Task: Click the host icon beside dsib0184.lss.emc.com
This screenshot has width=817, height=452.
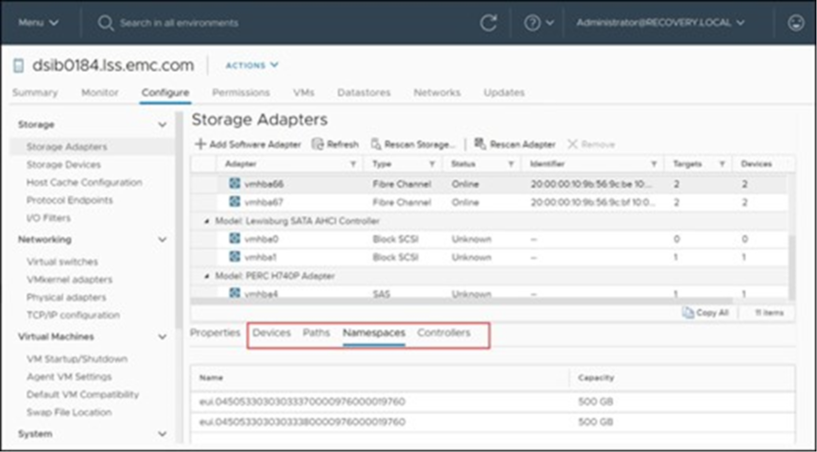Action: pyautogui.click(x=19, y=66)
